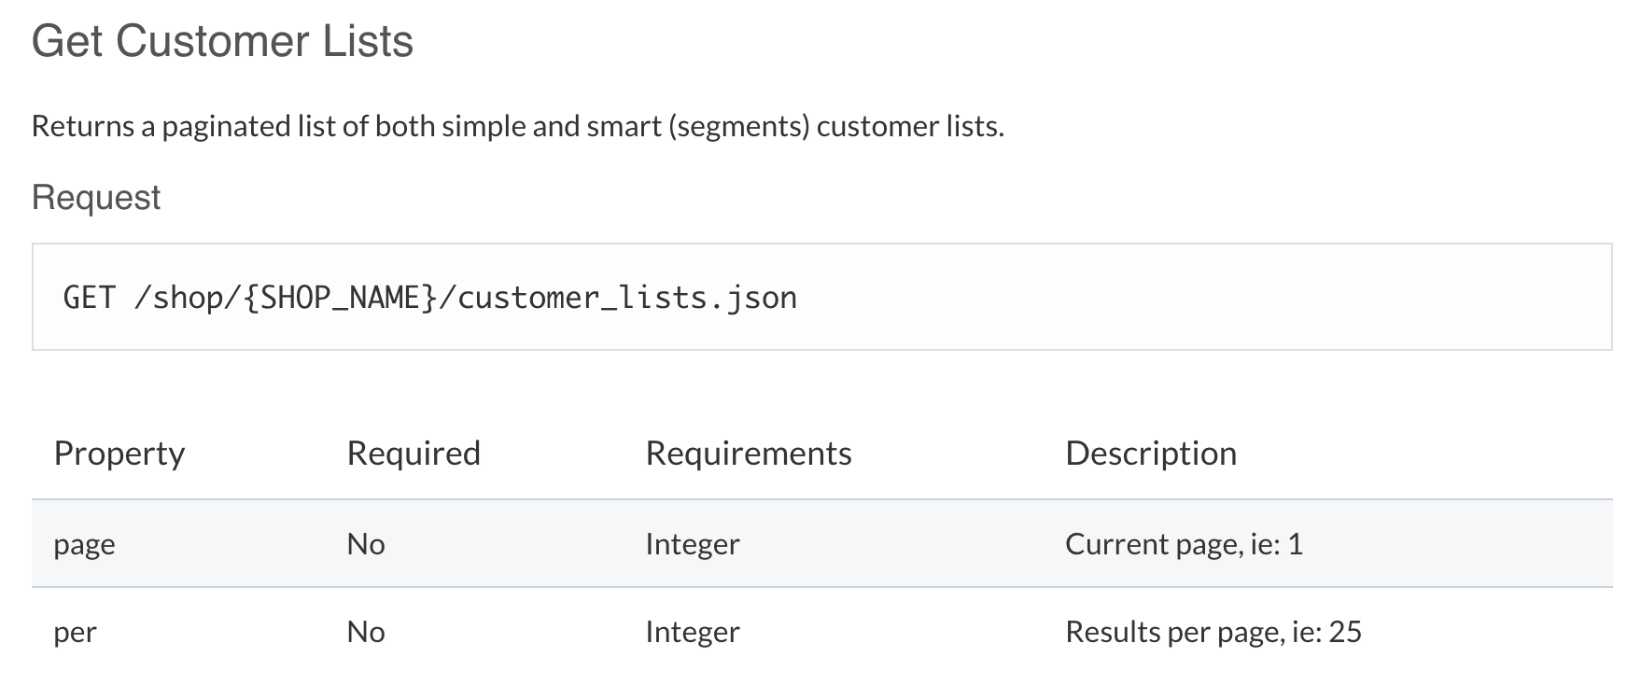Click the "Get Customer Lists" heading
This screenshot has width=1641, height=685.
(x=222, y=42)
